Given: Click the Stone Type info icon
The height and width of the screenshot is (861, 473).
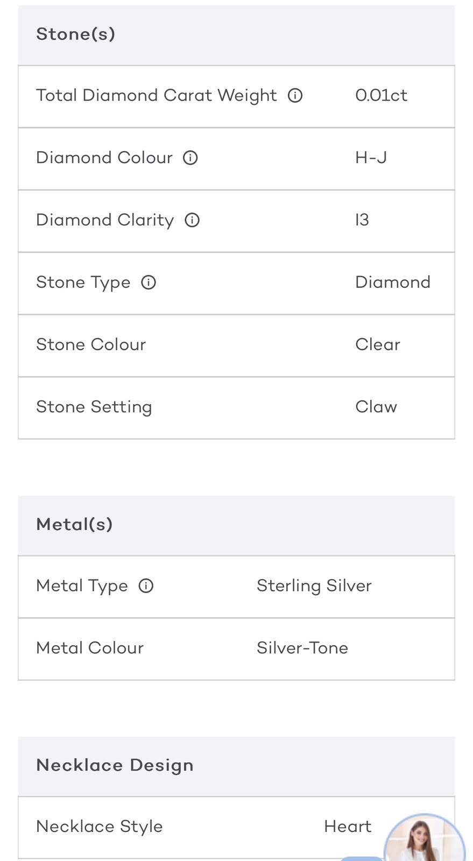Looking at the screenshot, I should click(149, 283).
